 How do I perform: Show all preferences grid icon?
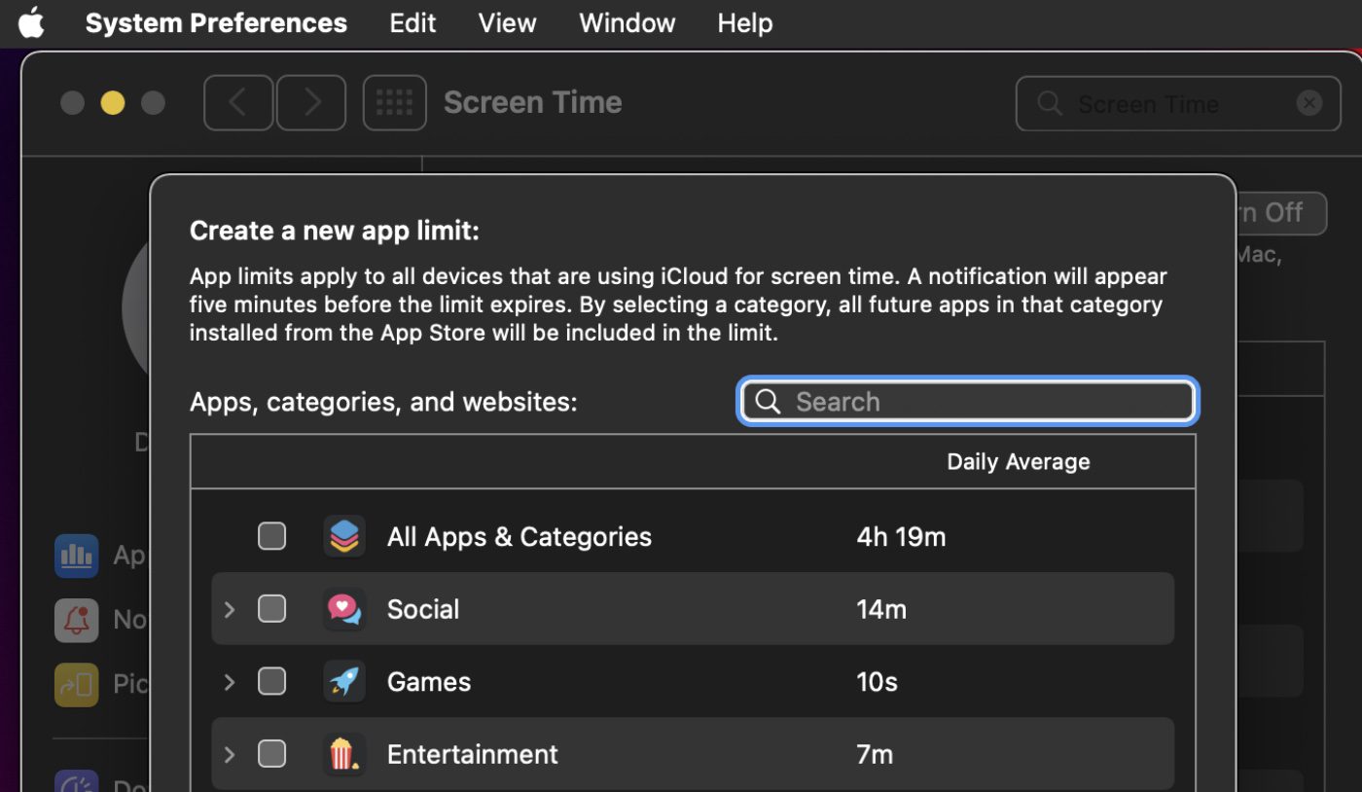click(x=394, y=102)
